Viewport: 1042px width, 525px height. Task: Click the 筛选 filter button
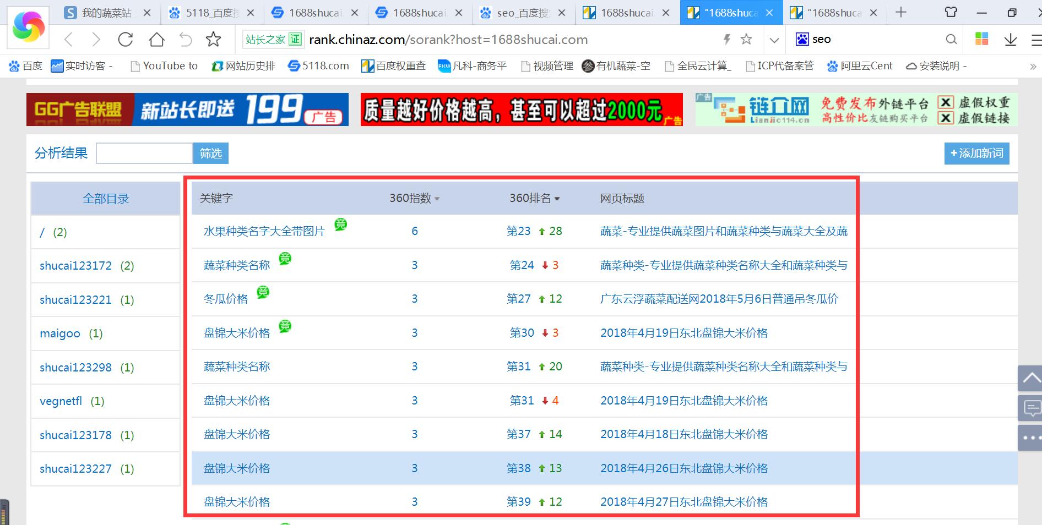pyautogui.click(x=210, y=153)
